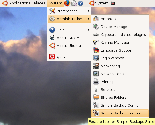155x125 pixels.
Task: Open the Evolution mail panel icon
Action: [74, 3]
